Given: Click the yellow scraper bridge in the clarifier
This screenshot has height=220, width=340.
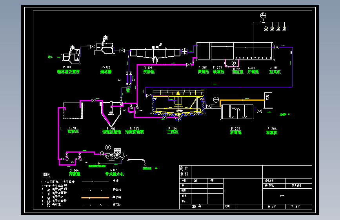Looking at the screenshot, I should [x=178, y=92].
